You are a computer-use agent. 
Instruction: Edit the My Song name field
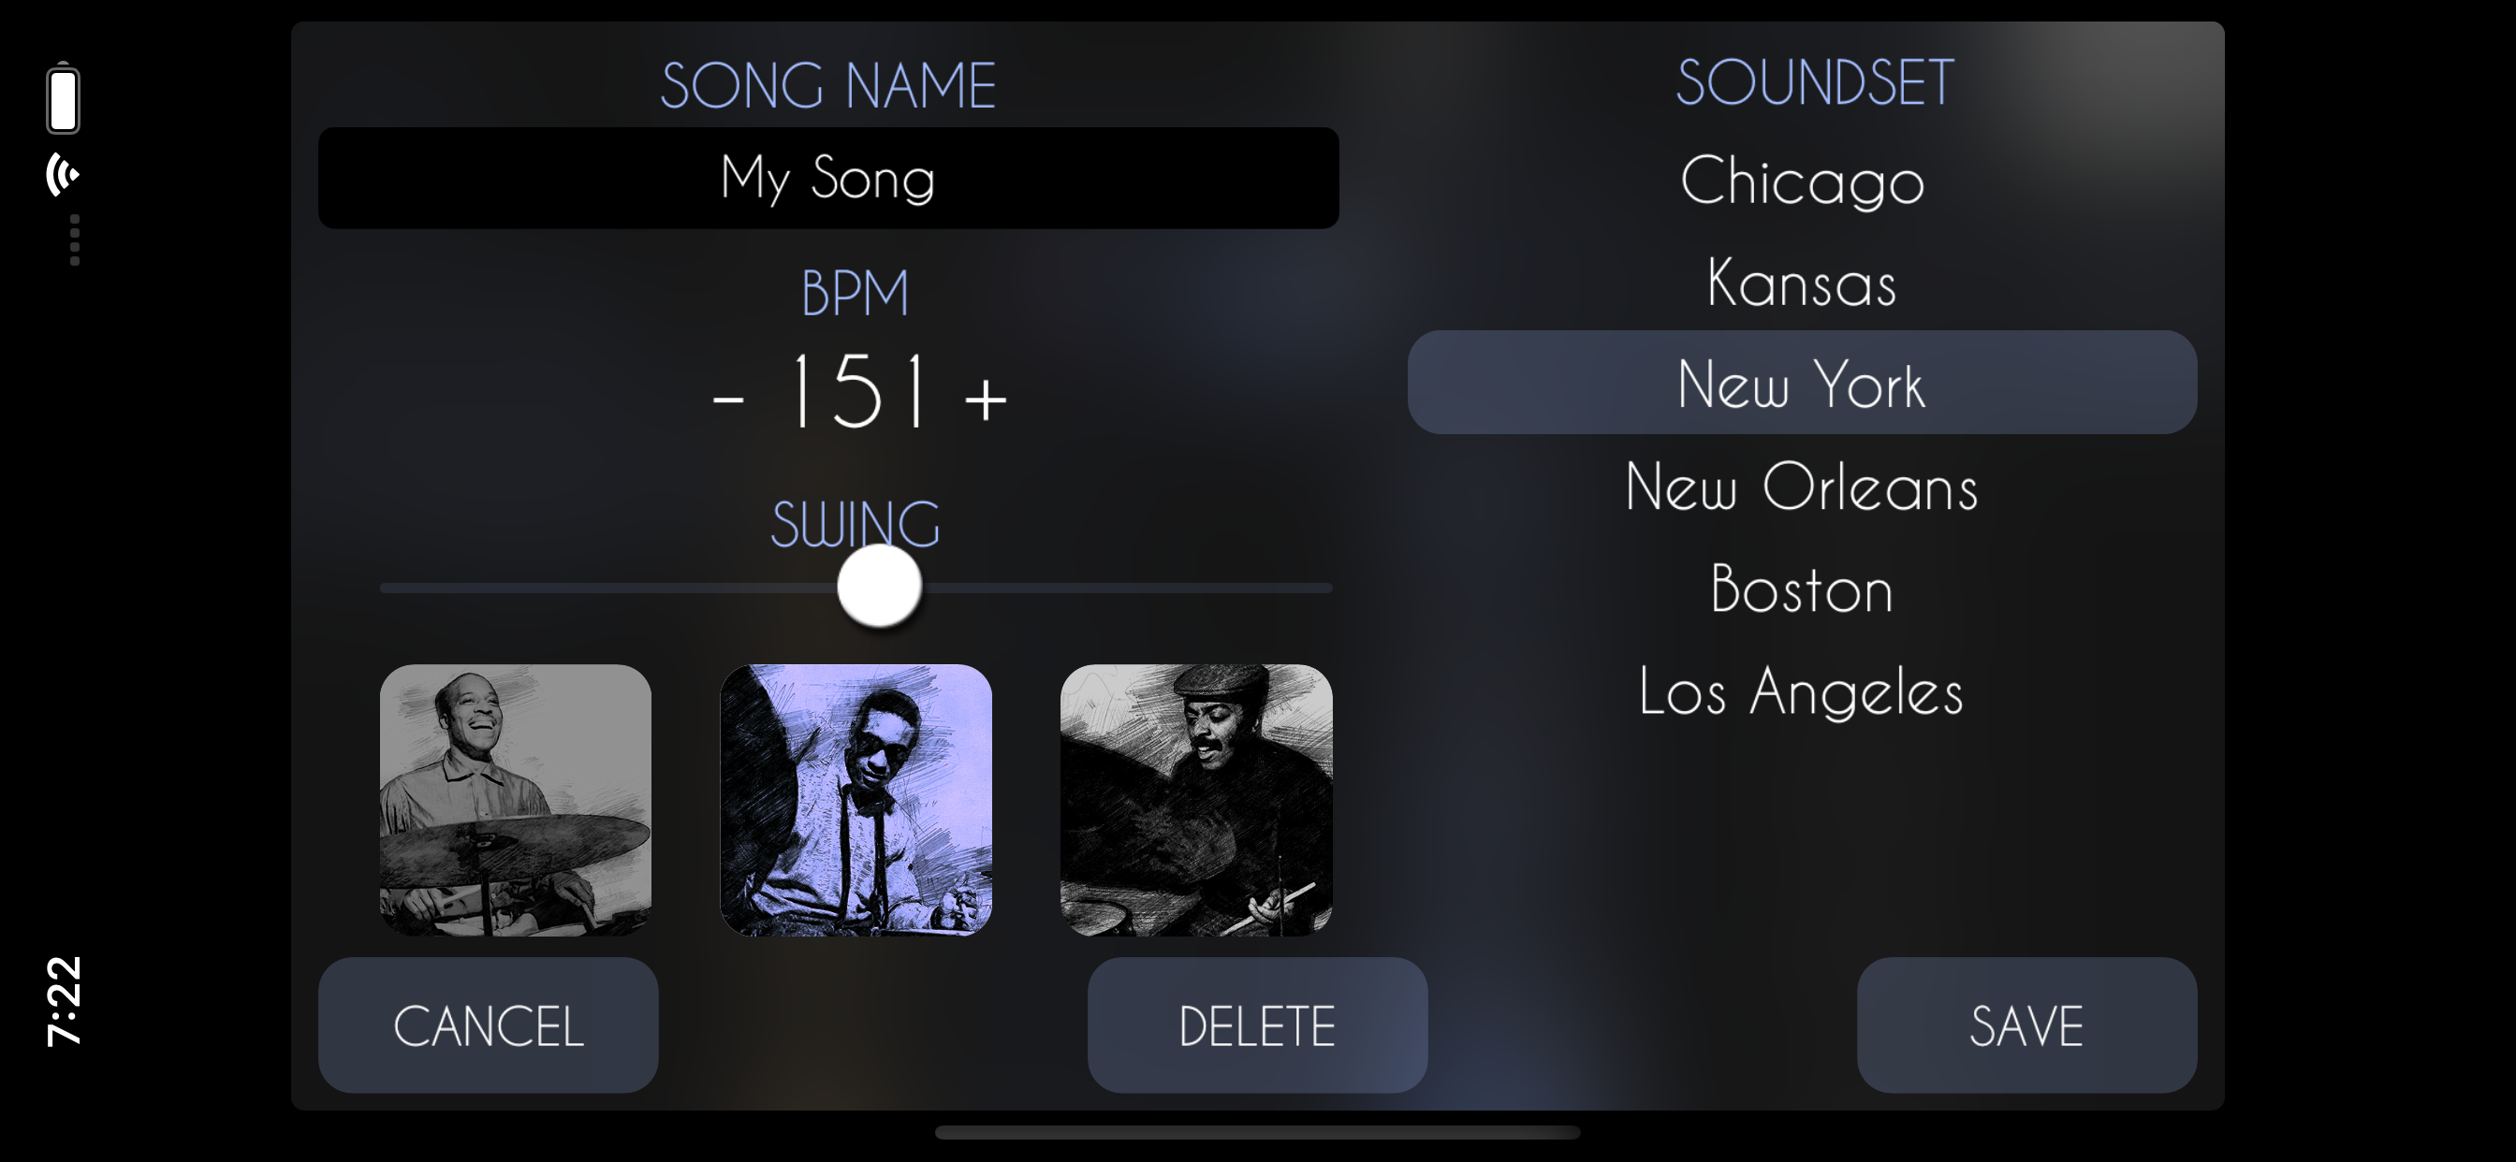point(828,179)
